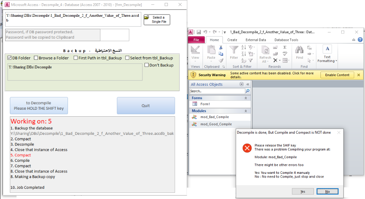
Task: Click the Redo arrow in quick access toolbar
Action: point(215,32)
